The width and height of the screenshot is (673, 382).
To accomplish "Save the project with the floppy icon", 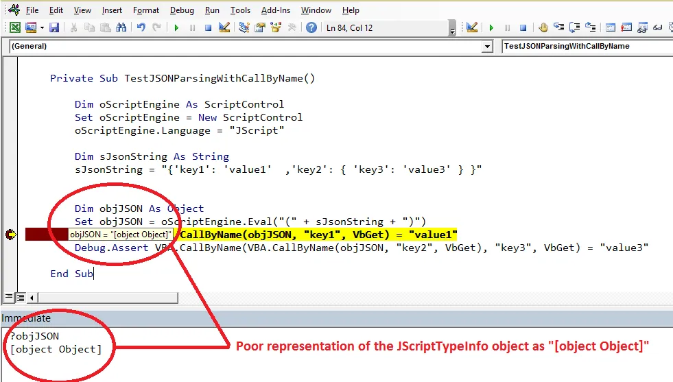I will pyautogui.click(x=54, y=28).
